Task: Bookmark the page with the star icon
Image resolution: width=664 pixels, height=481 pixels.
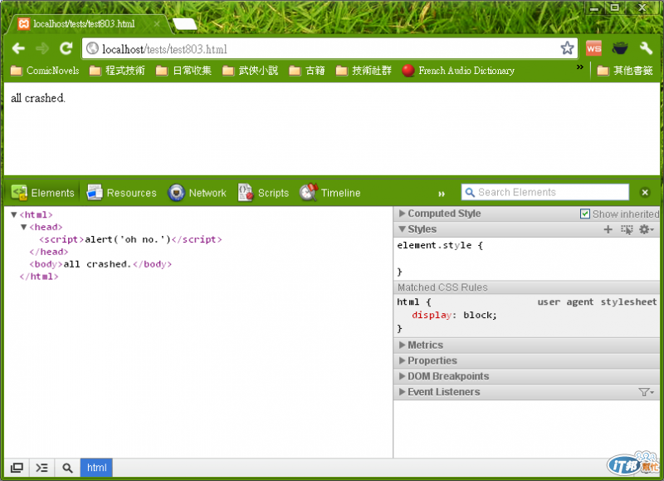Action: tap(567, 48)
